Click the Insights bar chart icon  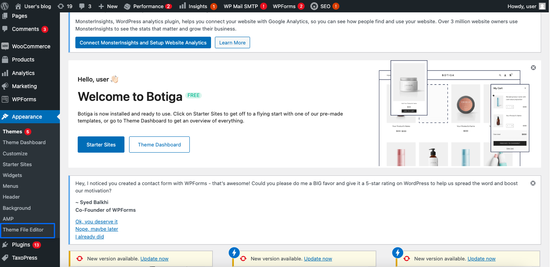click(182, 6)
